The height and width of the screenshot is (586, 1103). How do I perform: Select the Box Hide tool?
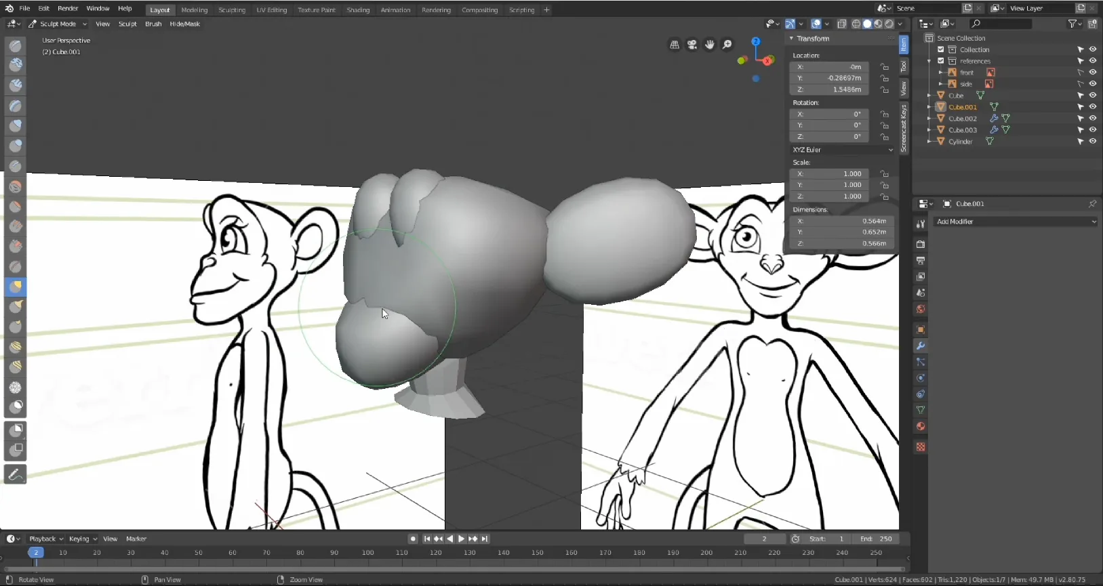pos(16,450)
